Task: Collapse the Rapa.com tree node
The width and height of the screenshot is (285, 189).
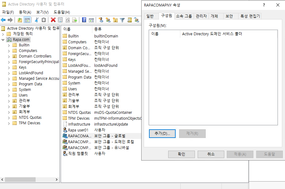Action: tap(3, 40)
